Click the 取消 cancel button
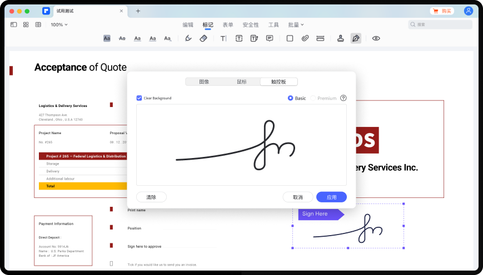Screen dimensions: 483x275 pos(298,197)
